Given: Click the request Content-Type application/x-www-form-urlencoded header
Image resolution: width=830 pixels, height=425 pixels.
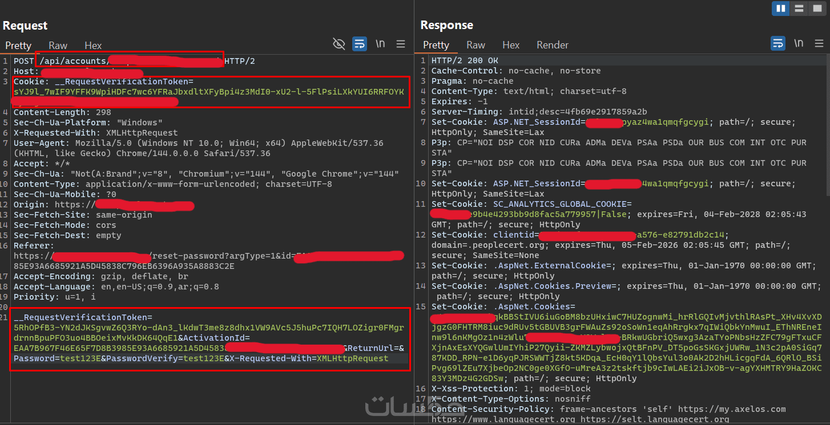Looking at the screenshot, I should (x=173, y=184).
